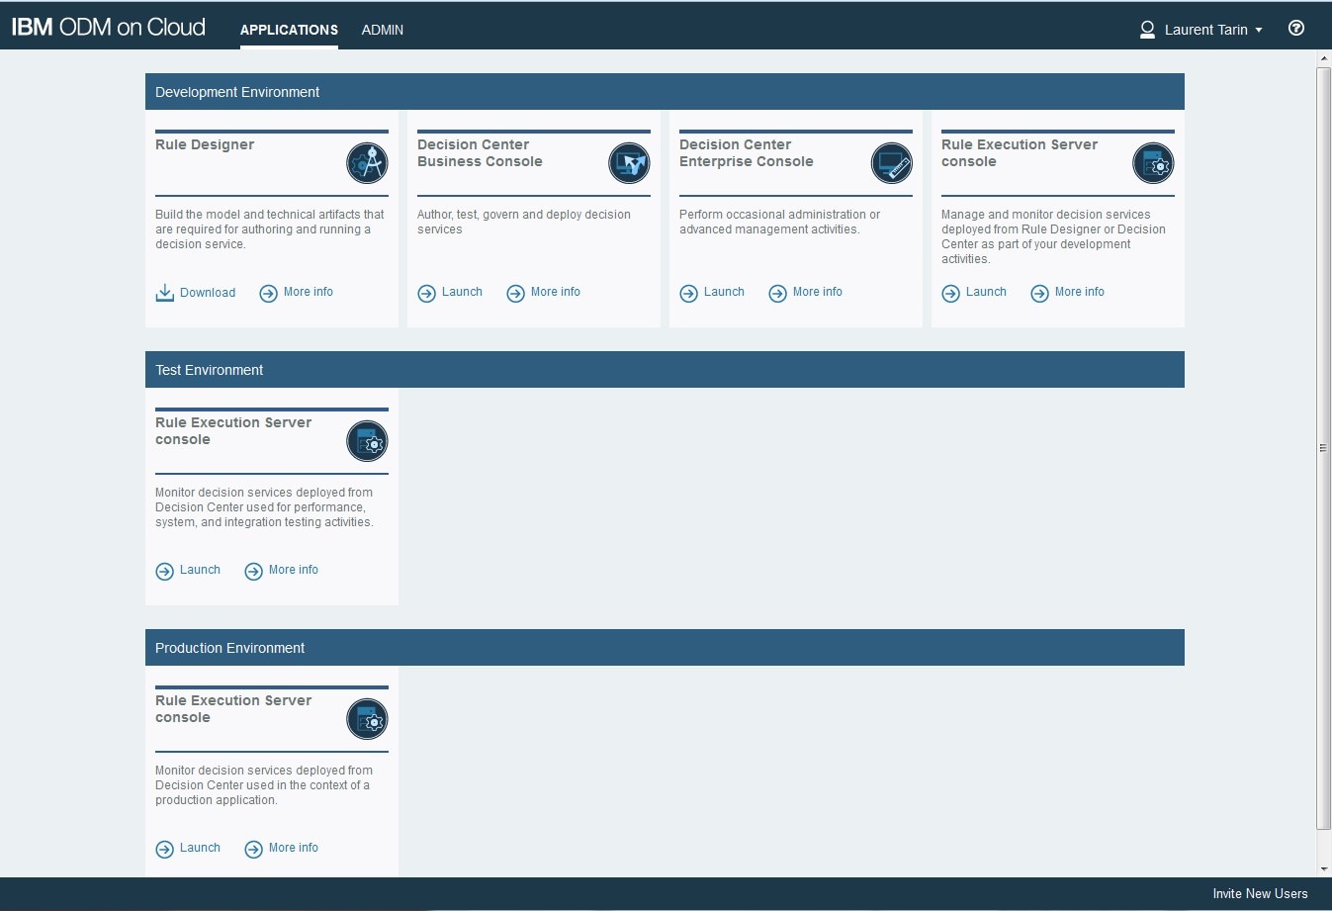The width and height of the screenshot is (1332, 911).
Task: Open the help icon in the top bar
Action: [1295, 28]
